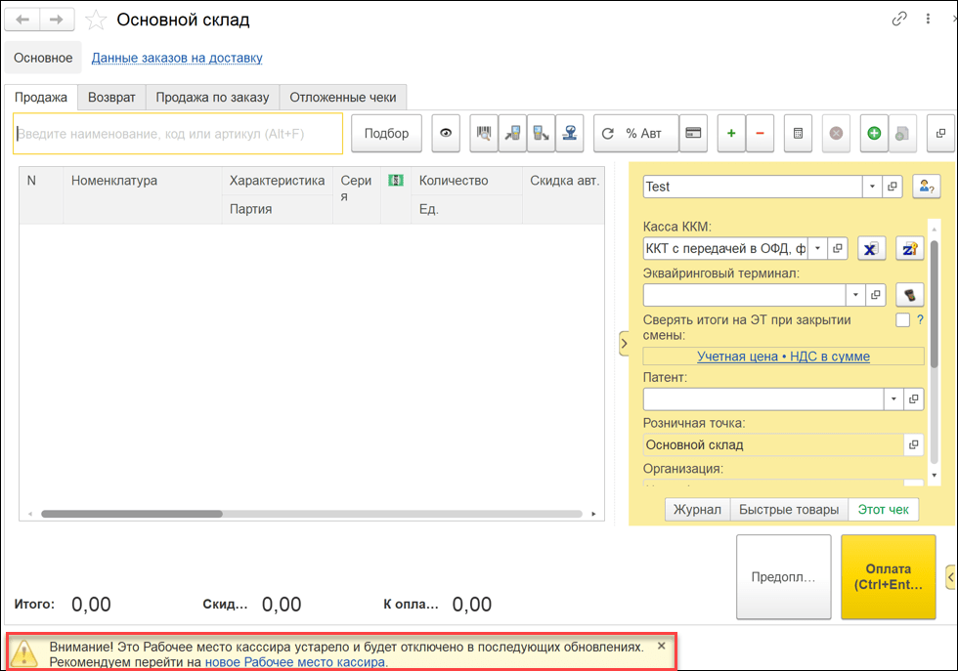Click the X-report icon beside Касса ККМ
The height and width of the screenshot is (671, 958).
871,249
